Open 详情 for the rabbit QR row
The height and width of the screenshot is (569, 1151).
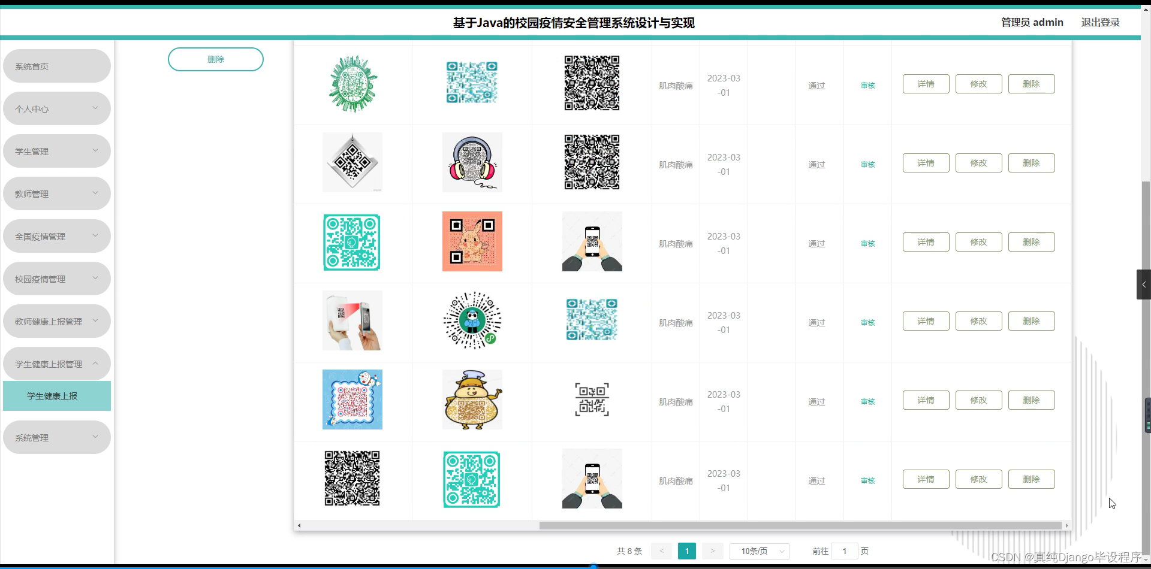[926, 242]
